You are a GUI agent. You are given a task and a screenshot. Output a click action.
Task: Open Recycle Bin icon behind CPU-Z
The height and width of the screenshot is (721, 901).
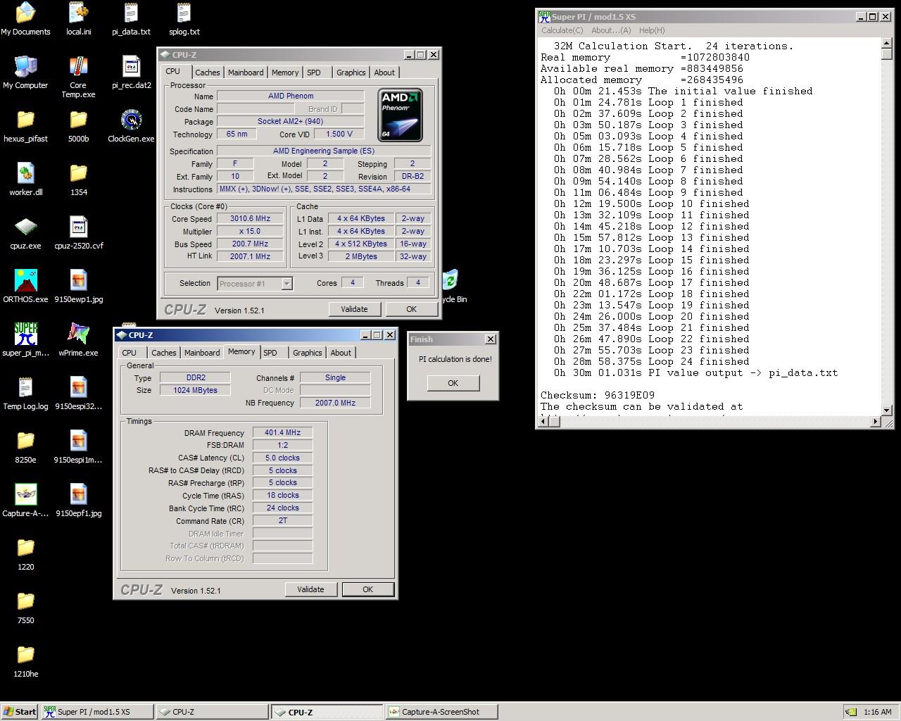click(x=451, y=286)
